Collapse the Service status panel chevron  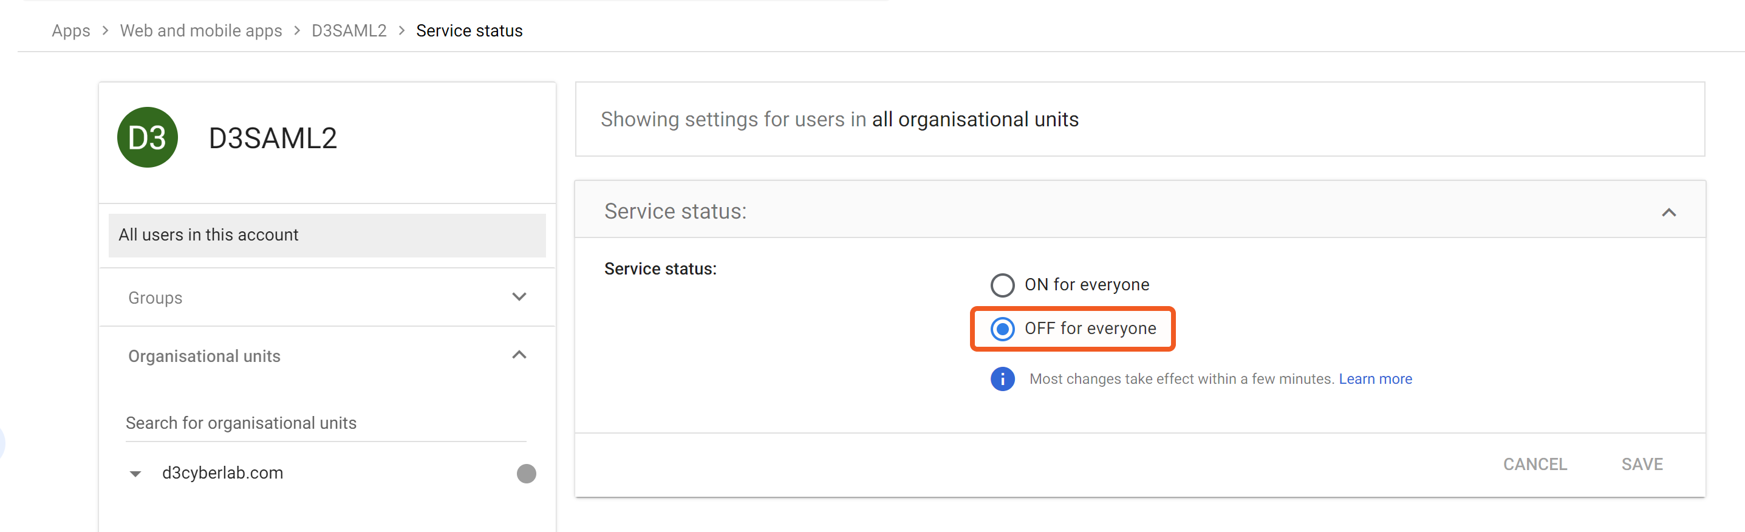coord(1668,212)
